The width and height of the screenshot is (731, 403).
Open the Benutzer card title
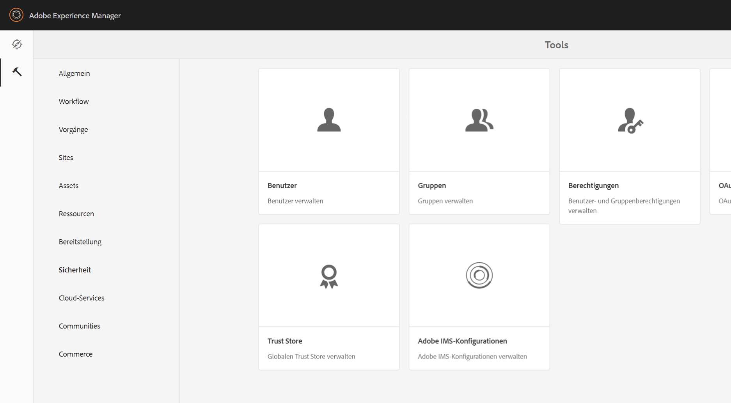pyautogui.click(x=282, y=186)
